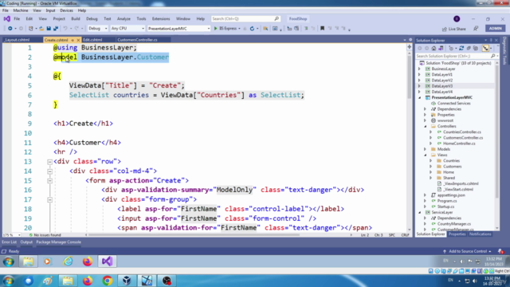The height and width of the screenshot is (287, 510).
Task: Open the Any CPU platform dropdown
Action: pos(127,29)
